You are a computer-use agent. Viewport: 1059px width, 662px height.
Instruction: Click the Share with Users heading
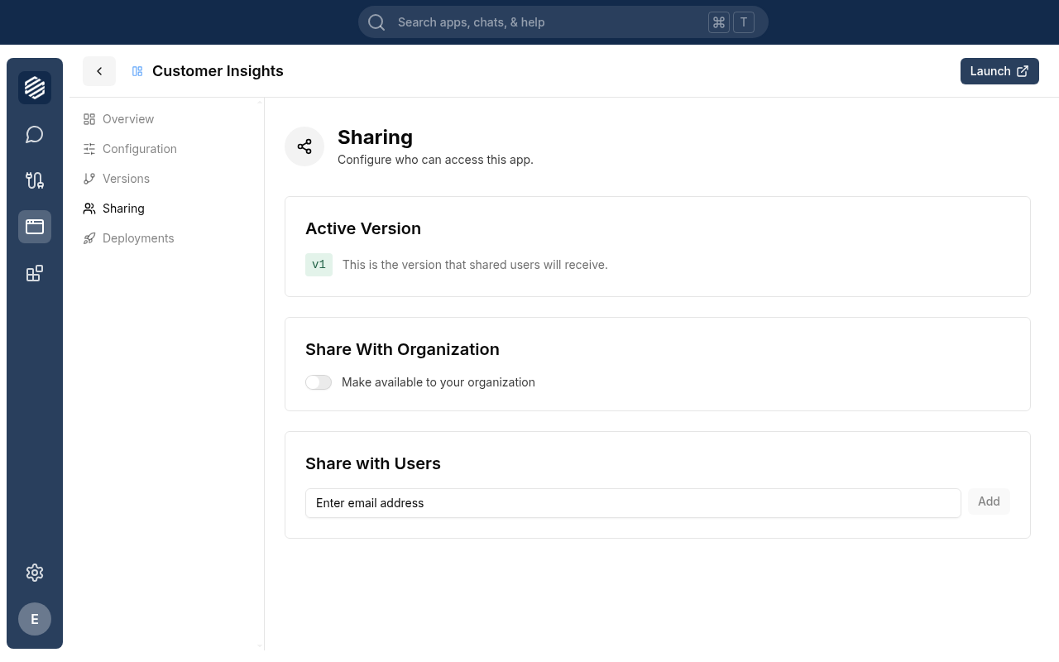373,463
